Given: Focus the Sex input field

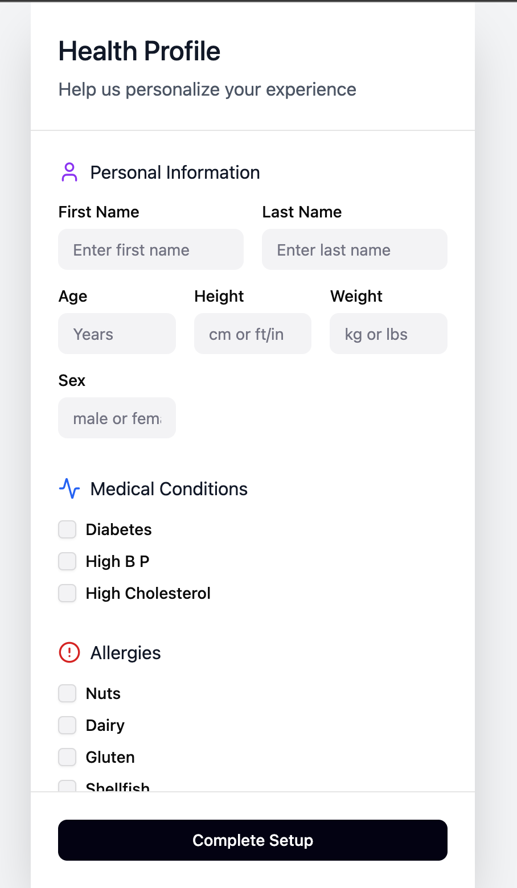Looking at the screenshot, I should coord(117,418).
